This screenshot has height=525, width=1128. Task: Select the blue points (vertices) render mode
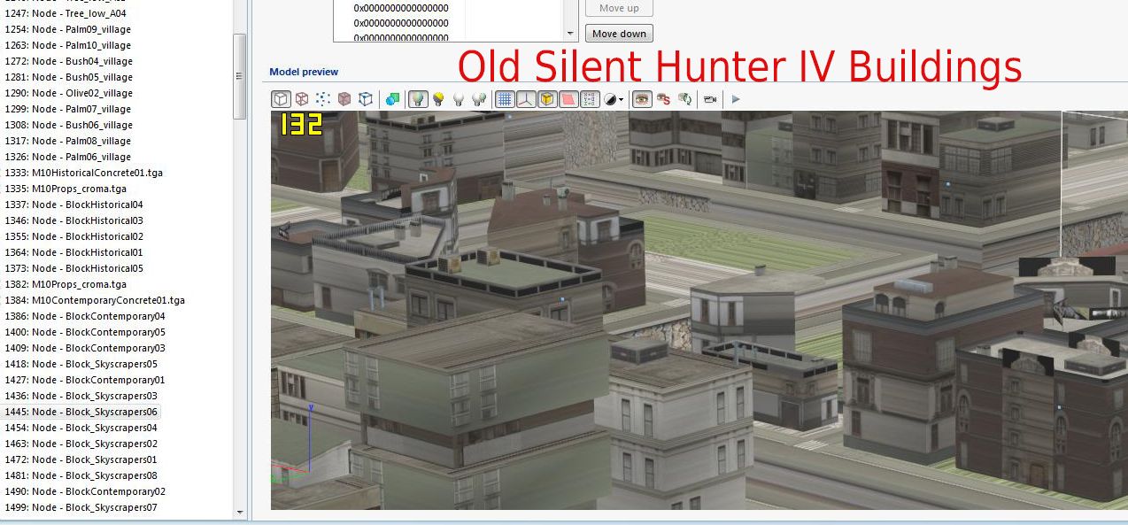coord(323,99)
